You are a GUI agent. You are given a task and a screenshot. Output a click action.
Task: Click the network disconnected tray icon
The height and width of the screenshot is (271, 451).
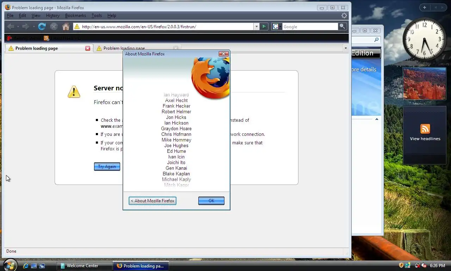click(417, 265)
